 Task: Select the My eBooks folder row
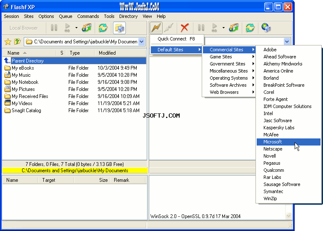[x=74, y=68]
